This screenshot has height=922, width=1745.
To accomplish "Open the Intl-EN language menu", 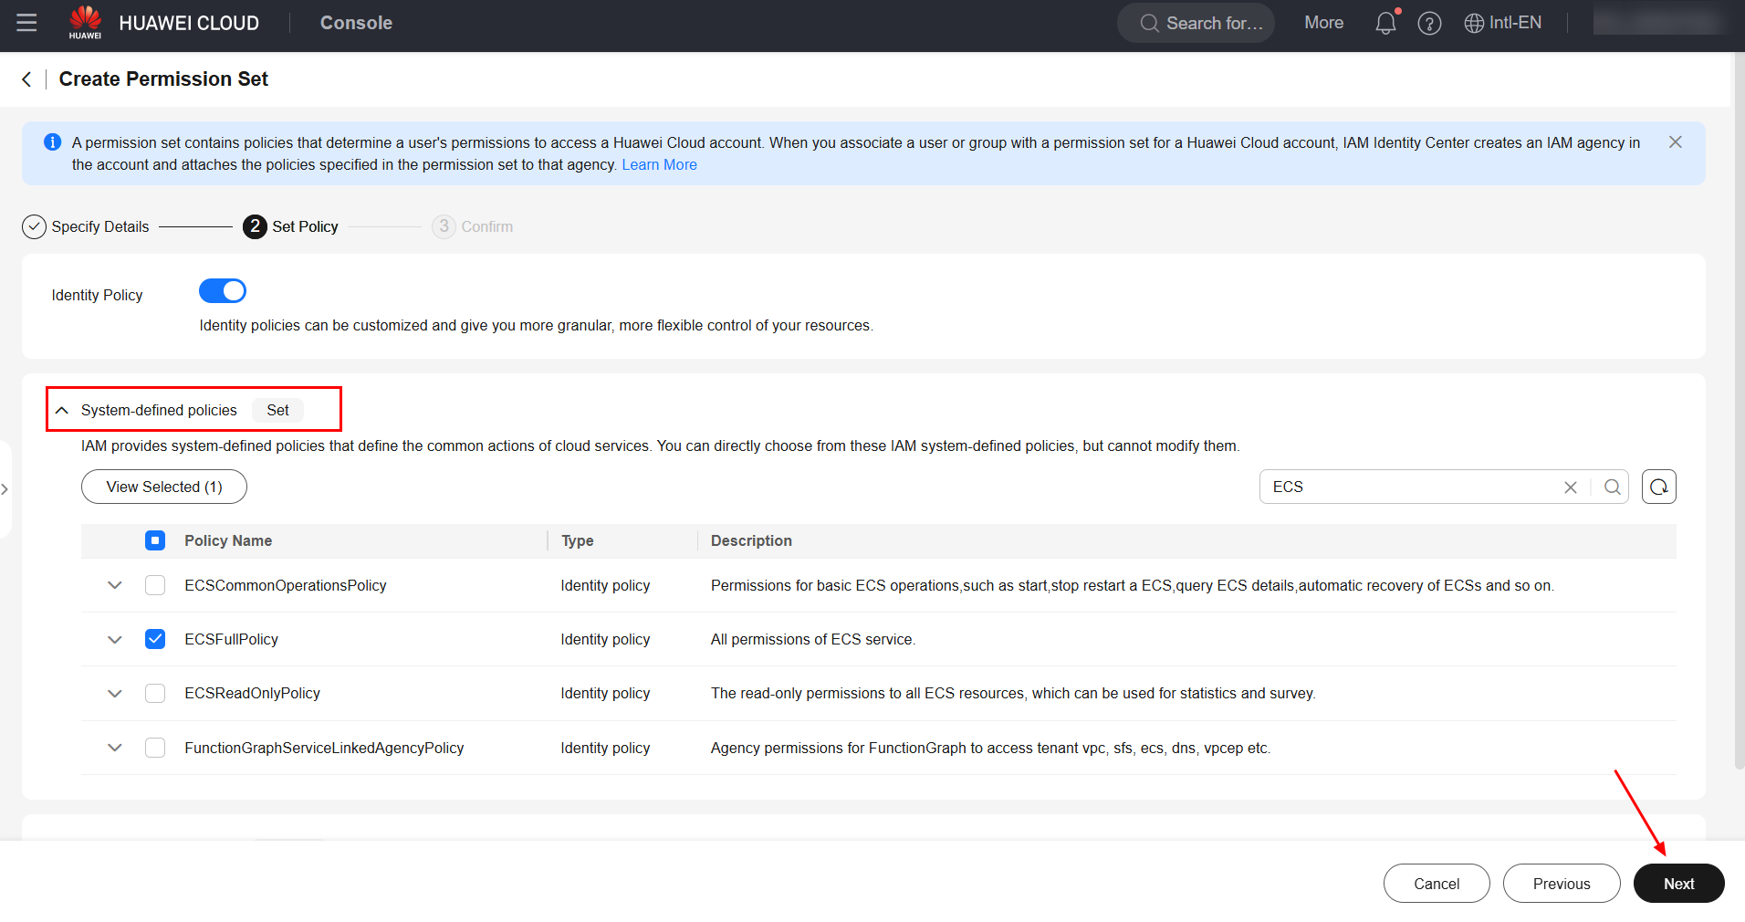I will point(1503,23).
